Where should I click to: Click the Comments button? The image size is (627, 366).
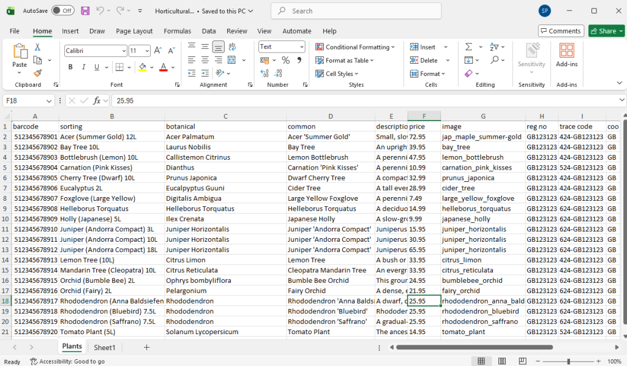coord(561,31)
